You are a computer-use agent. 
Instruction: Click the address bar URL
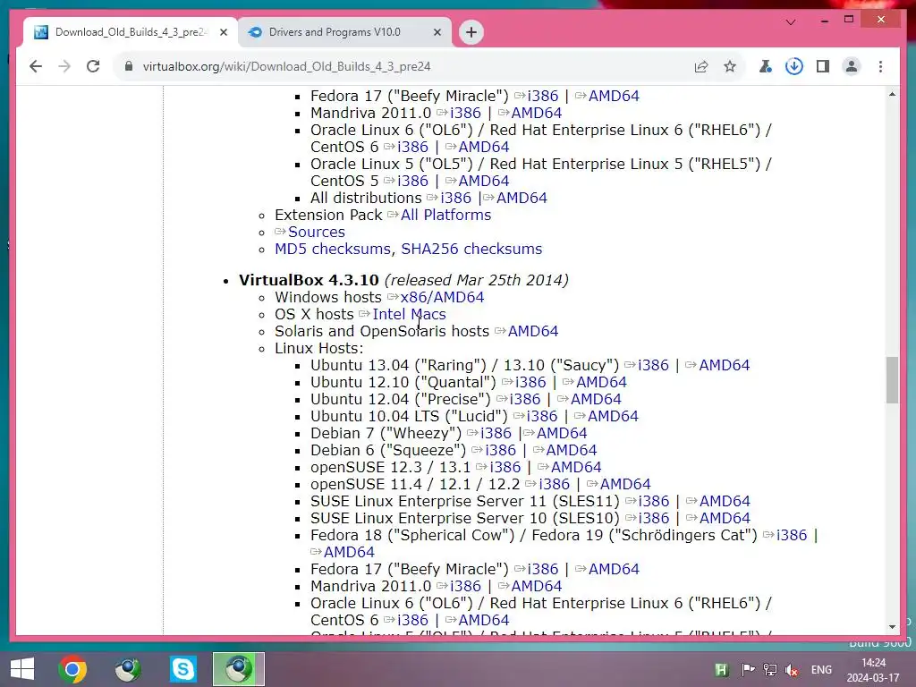[x=286, y=66]
